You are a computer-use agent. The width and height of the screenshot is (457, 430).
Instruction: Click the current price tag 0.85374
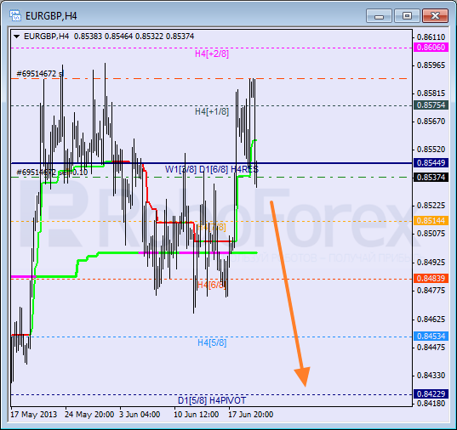point(431,177)
